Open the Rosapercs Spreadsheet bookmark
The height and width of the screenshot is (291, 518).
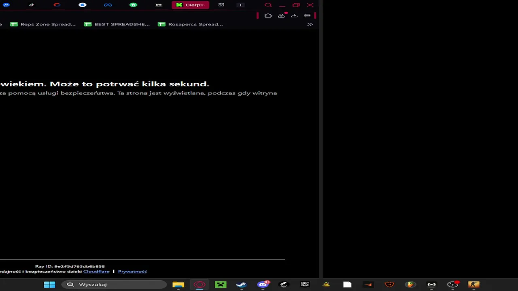point(190,24)
